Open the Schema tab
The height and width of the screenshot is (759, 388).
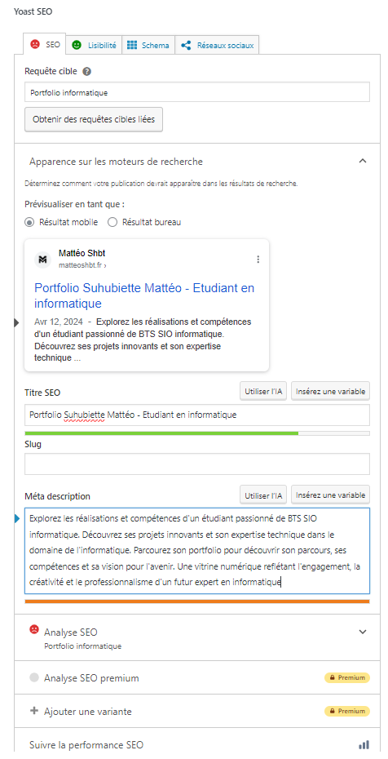click(148, 45)
